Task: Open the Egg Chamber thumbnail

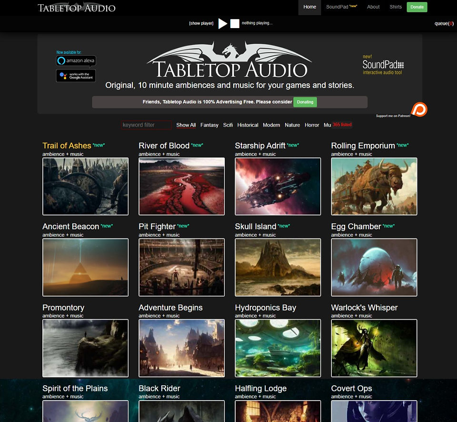Action: (x=374, y=267)
